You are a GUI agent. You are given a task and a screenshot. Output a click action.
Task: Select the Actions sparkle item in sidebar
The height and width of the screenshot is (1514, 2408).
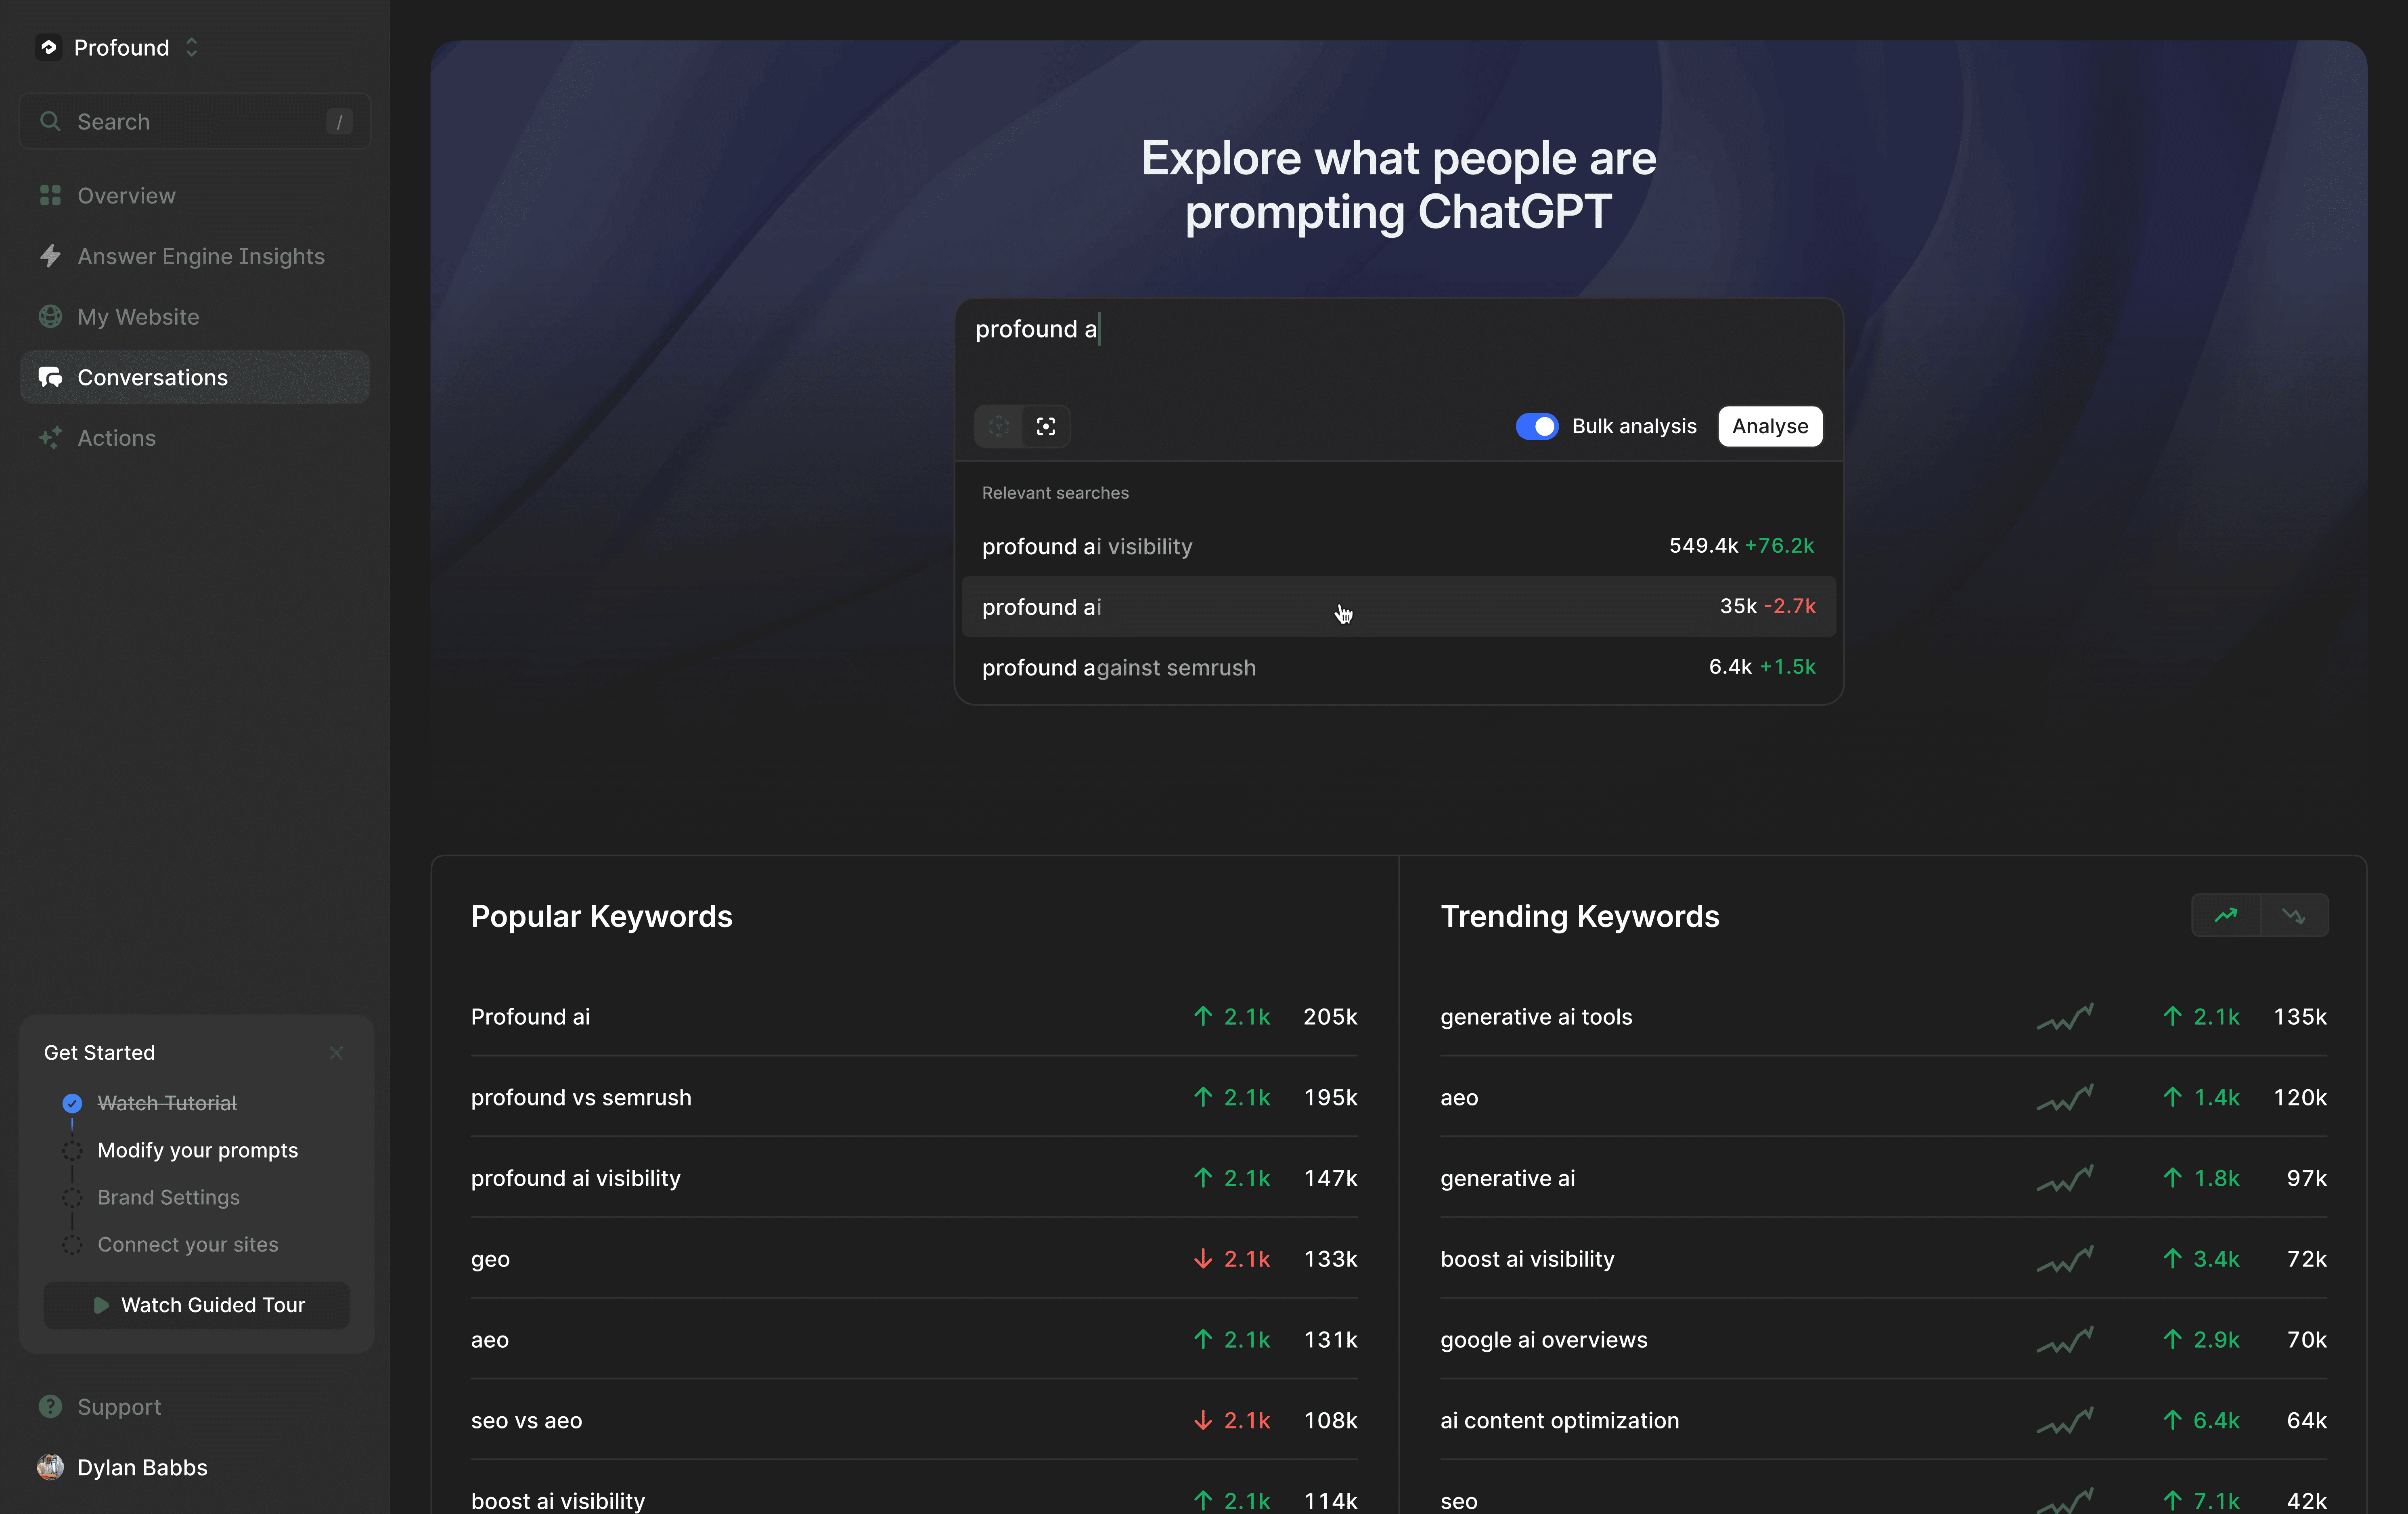pos(117,438)
